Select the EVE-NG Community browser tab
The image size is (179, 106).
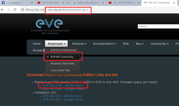pyautogui.click(x=159, y=3)
